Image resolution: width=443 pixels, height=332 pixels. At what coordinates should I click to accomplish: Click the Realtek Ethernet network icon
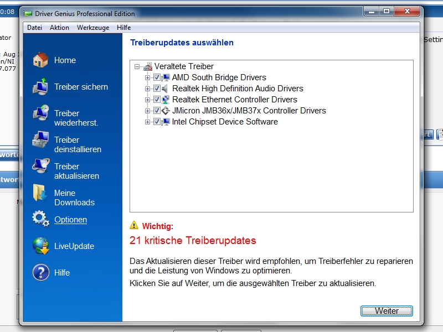[x=166, y=100]
